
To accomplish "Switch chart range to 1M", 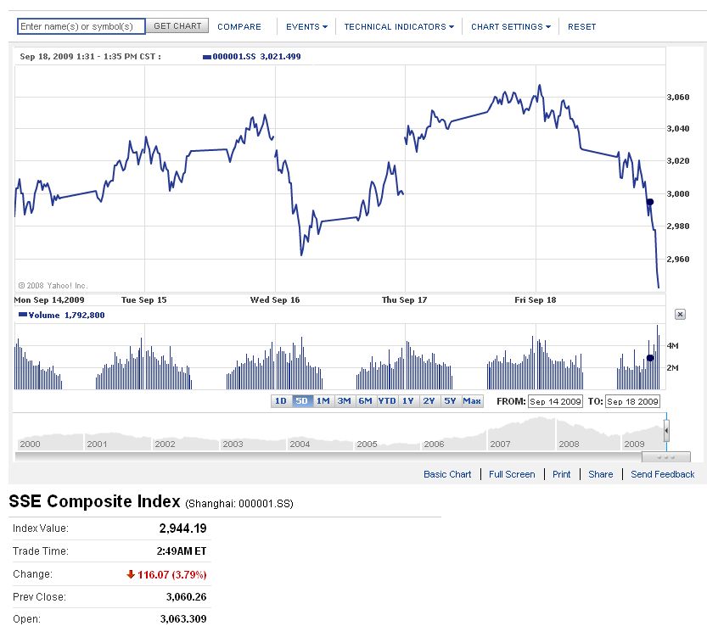I will pos(323,401).
